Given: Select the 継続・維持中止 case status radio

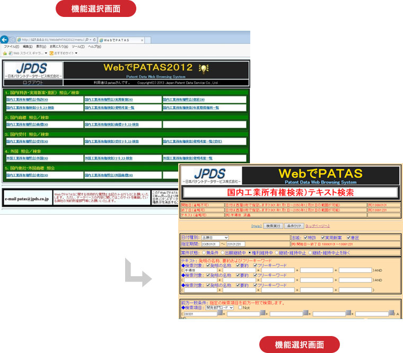Looking at the screenshot, I should (x=277, y=253).
